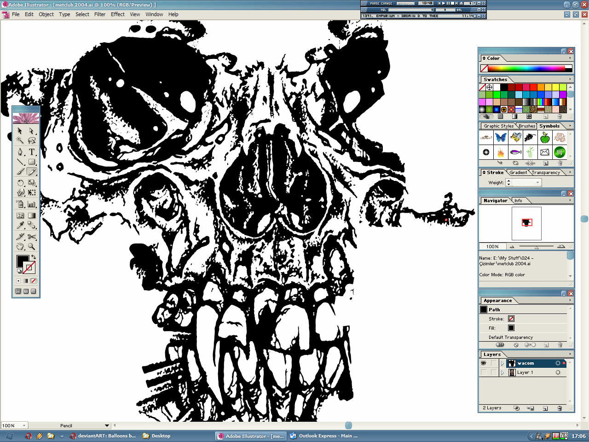Toggle lock box on wacom layer
This screenshot has width=589, height=442.
[x=493, y=363]
